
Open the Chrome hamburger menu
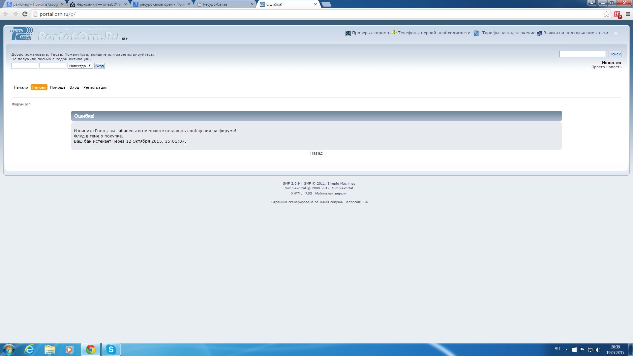click(x=628, y=14)
